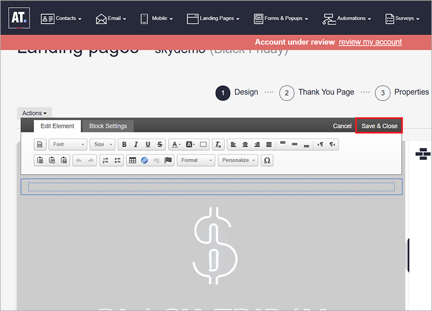
Task: Open the Format paragraph dropdown
Action: (x=196, y=160)
